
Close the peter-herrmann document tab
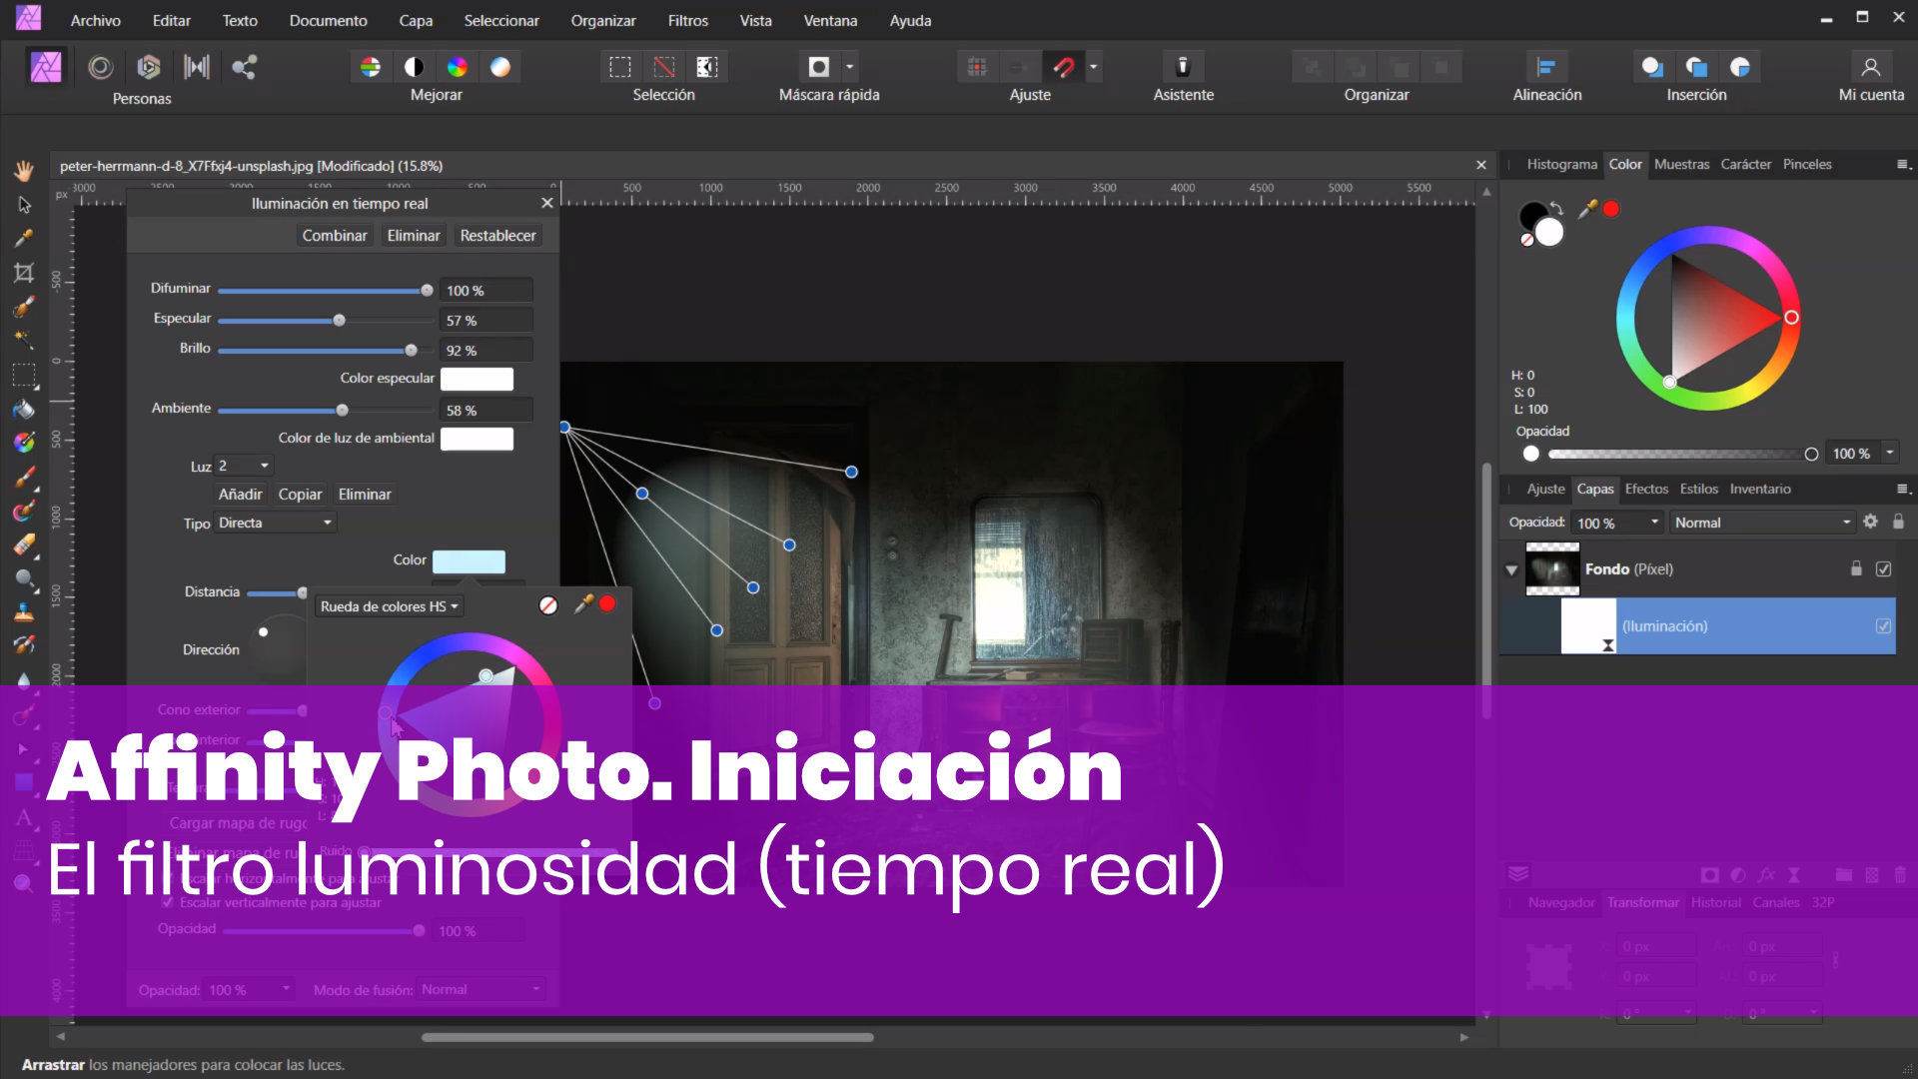[x=1480, y=165]
